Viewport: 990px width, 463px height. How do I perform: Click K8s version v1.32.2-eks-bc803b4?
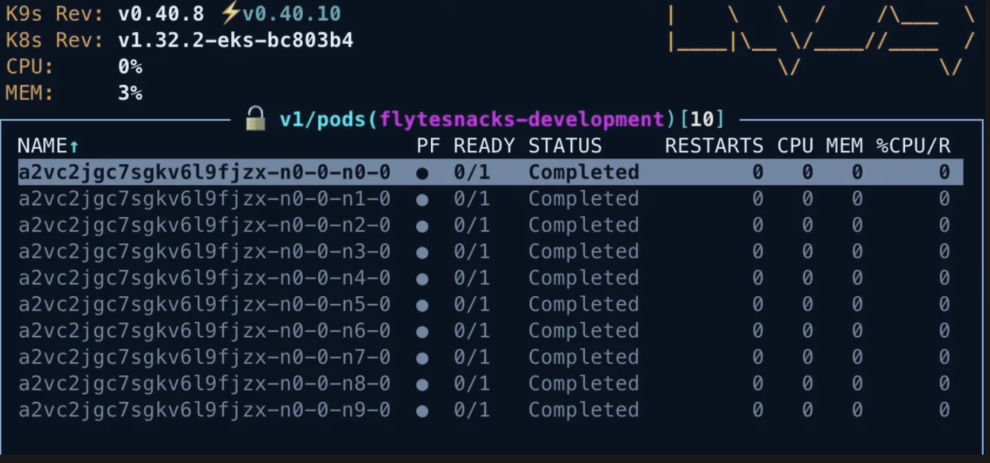coord(235,40)
